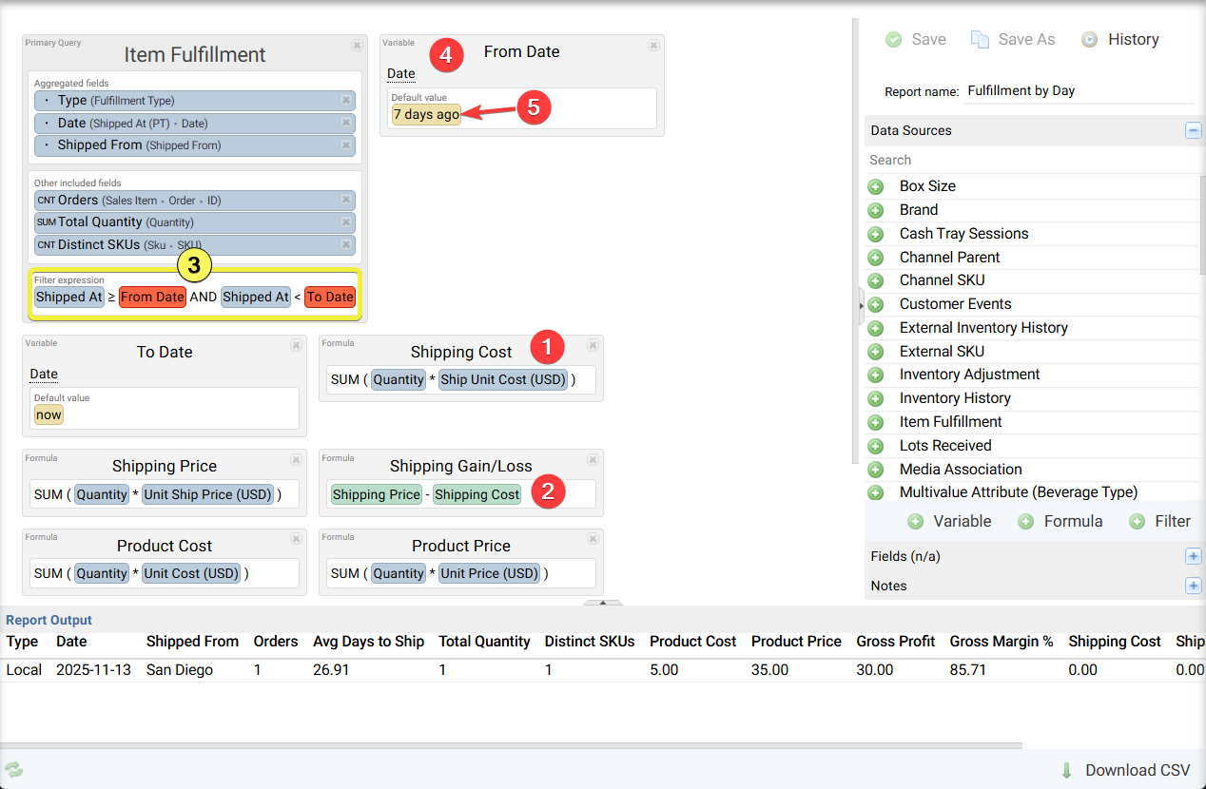
Task: Click the Save As copy icon
Action: 980,40
